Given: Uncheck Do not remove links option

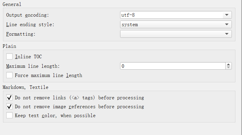Looking at the screenshot, I should [x=10, y=98].
